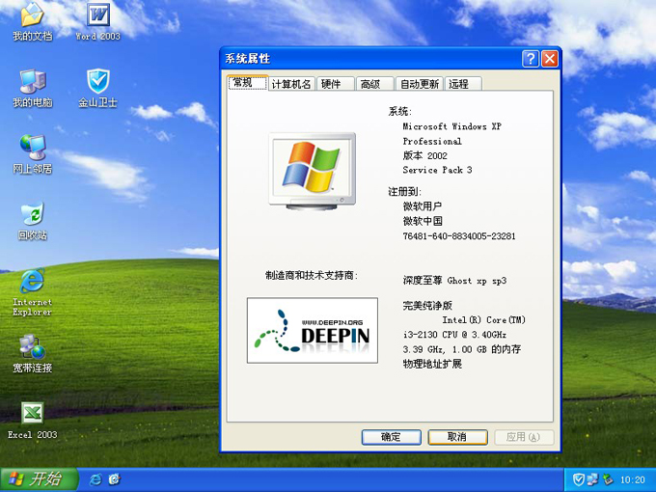Click the 制造商和技术支持商 label
This screenshot has height=492, width=656.
pos(312,275)
